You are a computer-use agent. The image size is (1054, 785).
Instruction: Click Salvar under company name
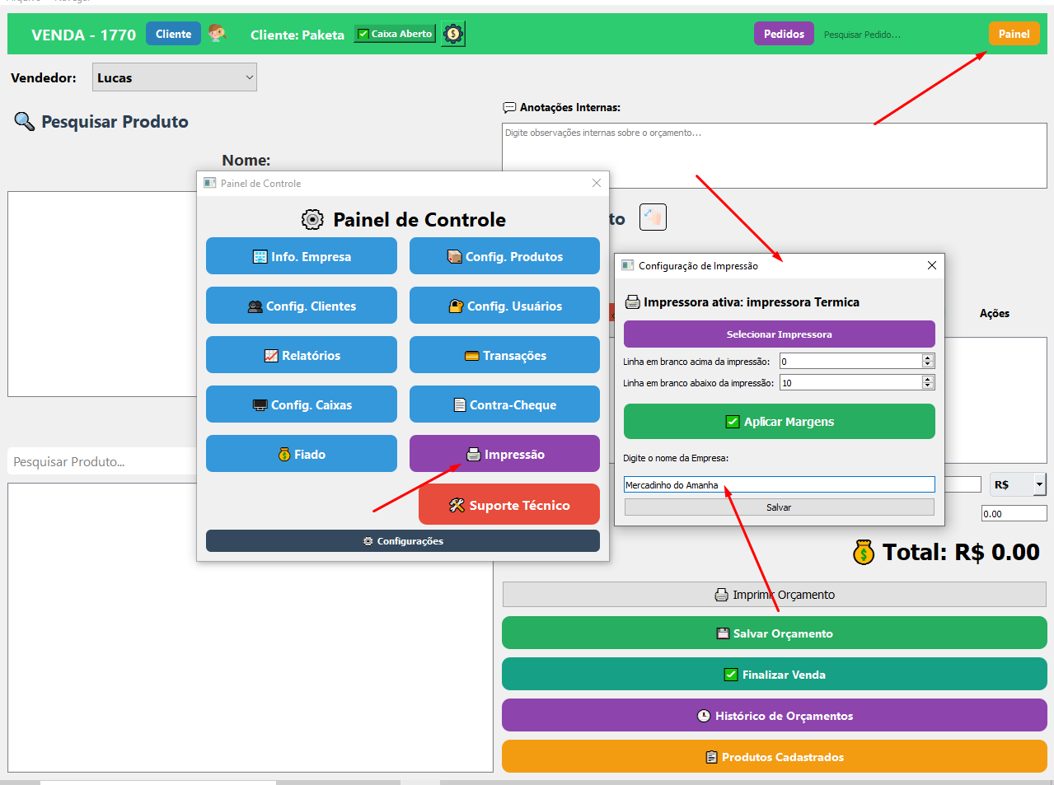[x=779, y=507]
